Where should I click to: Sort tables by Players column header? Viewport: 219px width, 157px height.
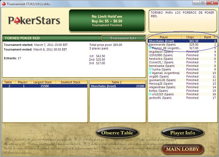pos(24,82)
